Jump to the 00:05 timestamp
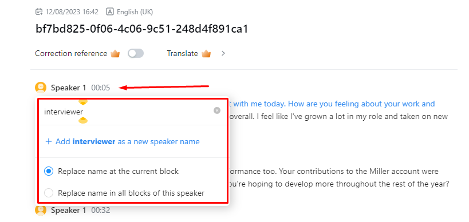Screen dimensions: 469x222 [101, 88]
